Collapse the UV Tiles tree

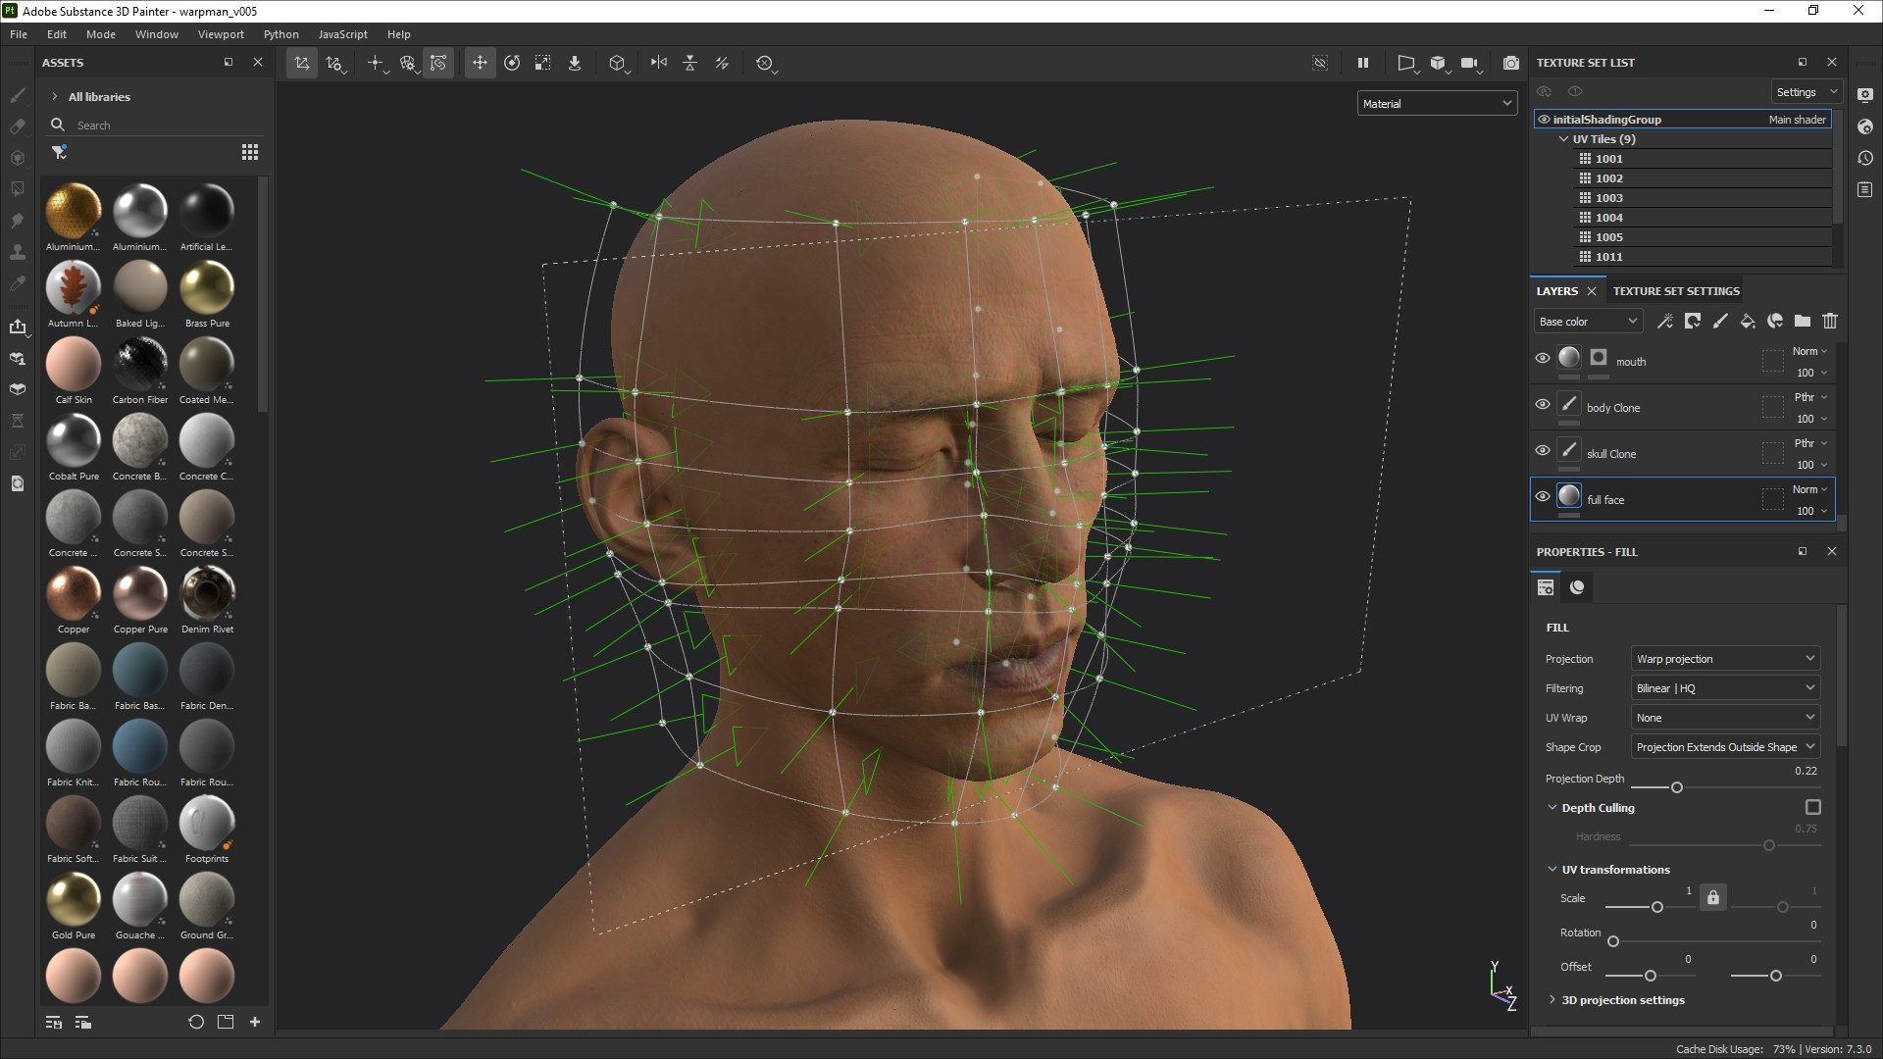tap(1563, 139)
